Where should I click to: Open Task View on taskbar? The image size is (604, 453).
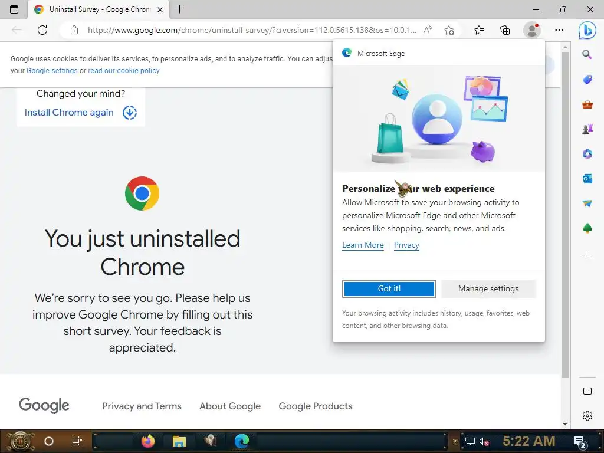click(77, 441)
